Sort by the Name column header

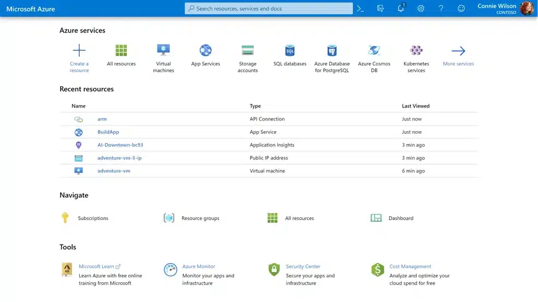click(79, 106)
